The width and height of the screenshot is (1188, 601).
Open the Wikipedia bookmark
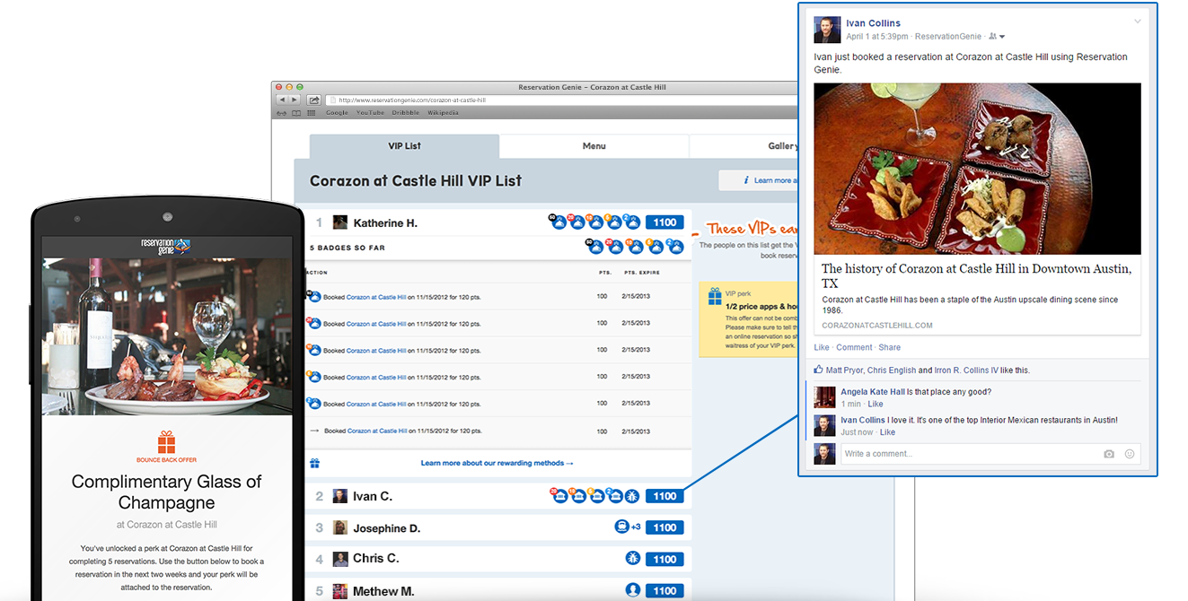tap(443, 113)
